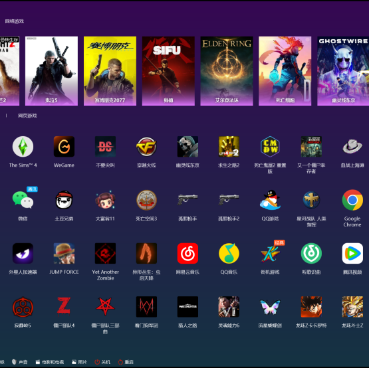Launch the QQ音乐 icon
Image resolution: width=369 pixels, height=368 pixels.
[229, 253]
